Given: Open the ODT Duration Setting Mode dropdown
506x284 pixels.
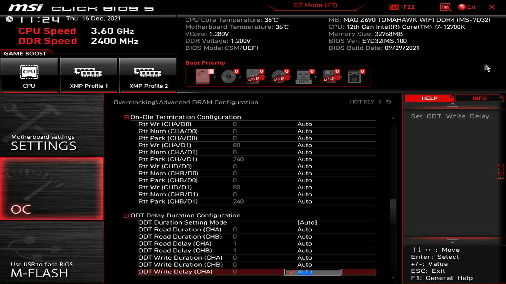Looking at the screenshot, I should (x=307, y=222).
